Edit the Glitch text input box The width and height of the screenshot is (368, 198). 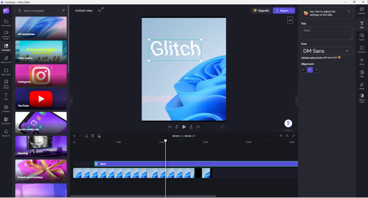click(326, 33)
